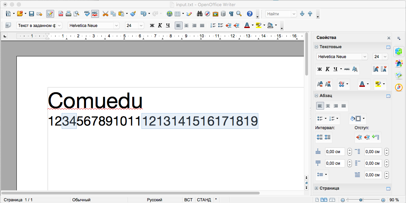Screen dimensions: 406x203
Task: Activate Format Paintbrush tool
Action: [133, 14]
